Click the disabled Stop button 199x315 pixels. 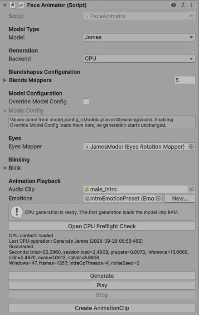102,295
